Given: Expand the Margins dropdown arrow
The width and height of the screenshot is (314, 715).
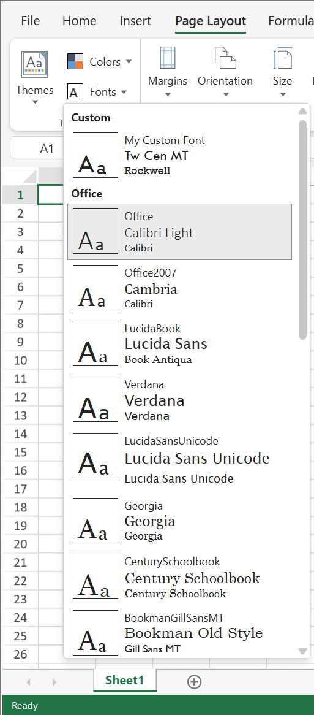Looking at the screenshot, I should (x=168, y=95).
